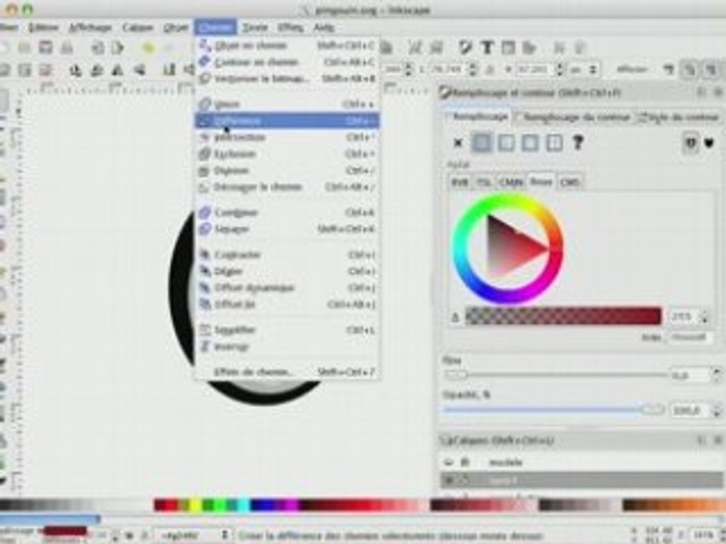Select Offset lié menu entry
This screenshot has height=544, width=726.
287,304
